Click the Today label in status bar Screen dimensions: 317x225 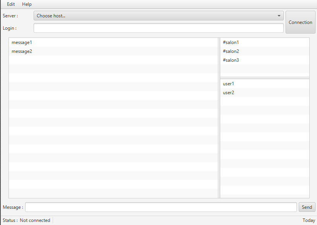coord(309,220)
